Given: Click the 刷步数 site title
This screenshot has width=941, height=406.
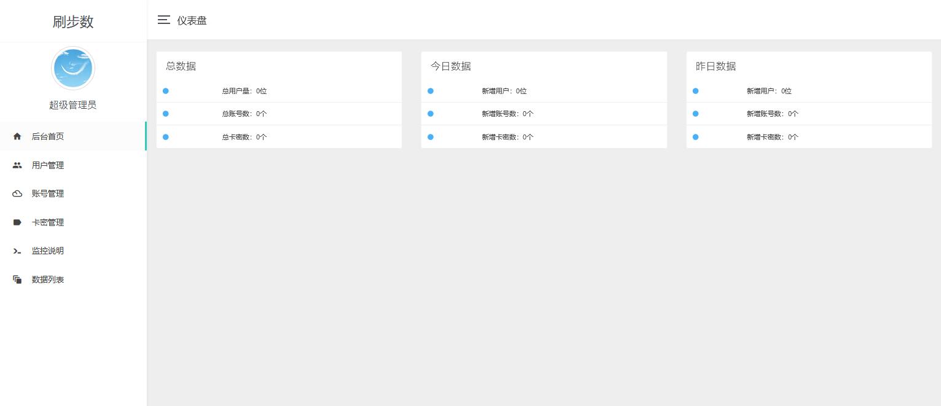Looking at the screenshot, I should pyautogui.click(x=73, y=21).
